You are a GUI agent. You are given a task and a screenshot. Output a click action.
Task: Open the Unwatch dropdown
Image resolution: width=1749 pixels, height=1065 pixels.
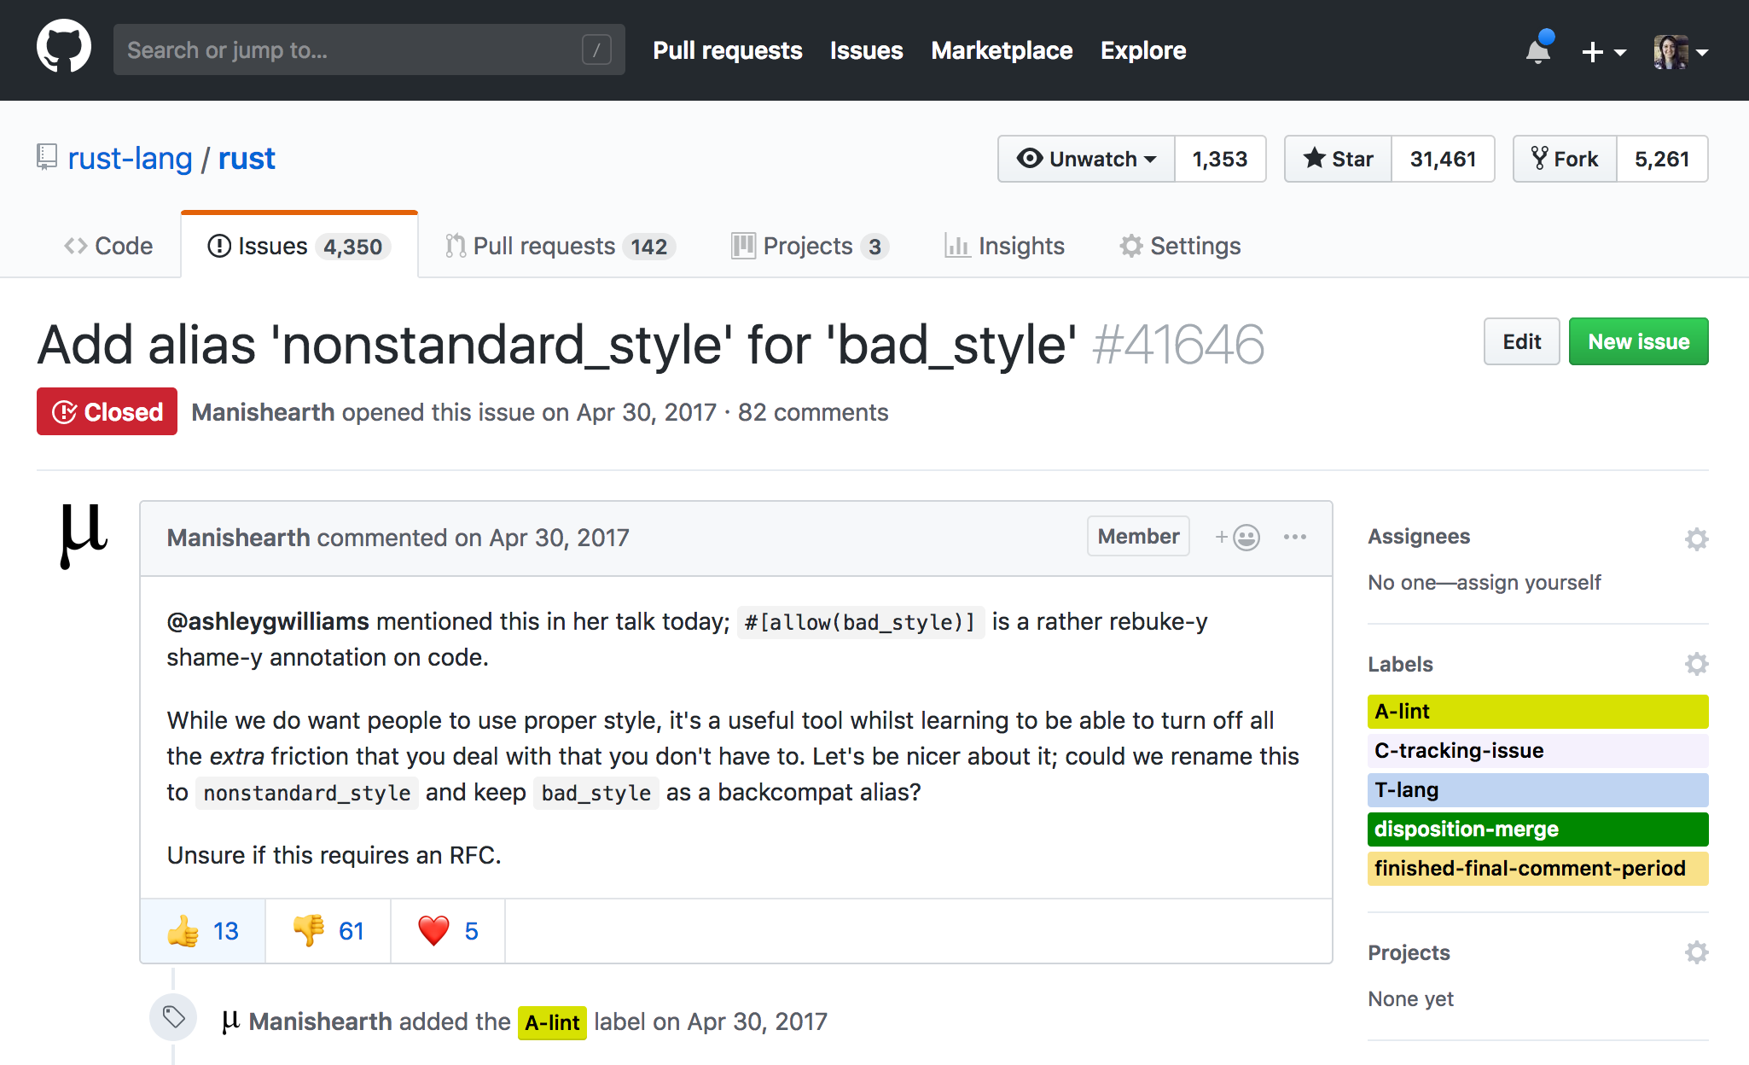1086,159
